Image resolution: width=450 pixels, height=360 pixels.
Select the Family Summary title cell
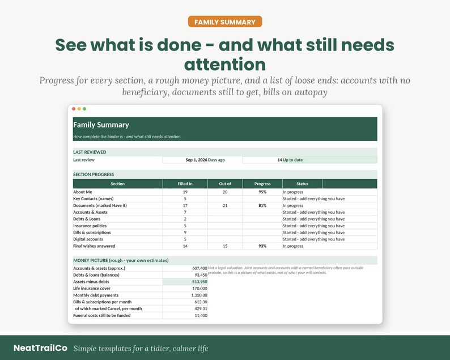click(x=101, y=125)
